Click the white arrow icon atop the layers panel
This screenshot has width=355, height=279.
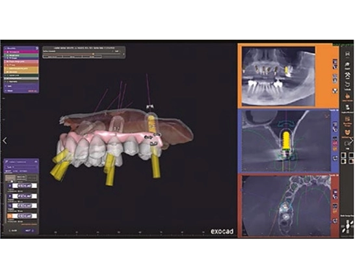click(x=36, y=48)
